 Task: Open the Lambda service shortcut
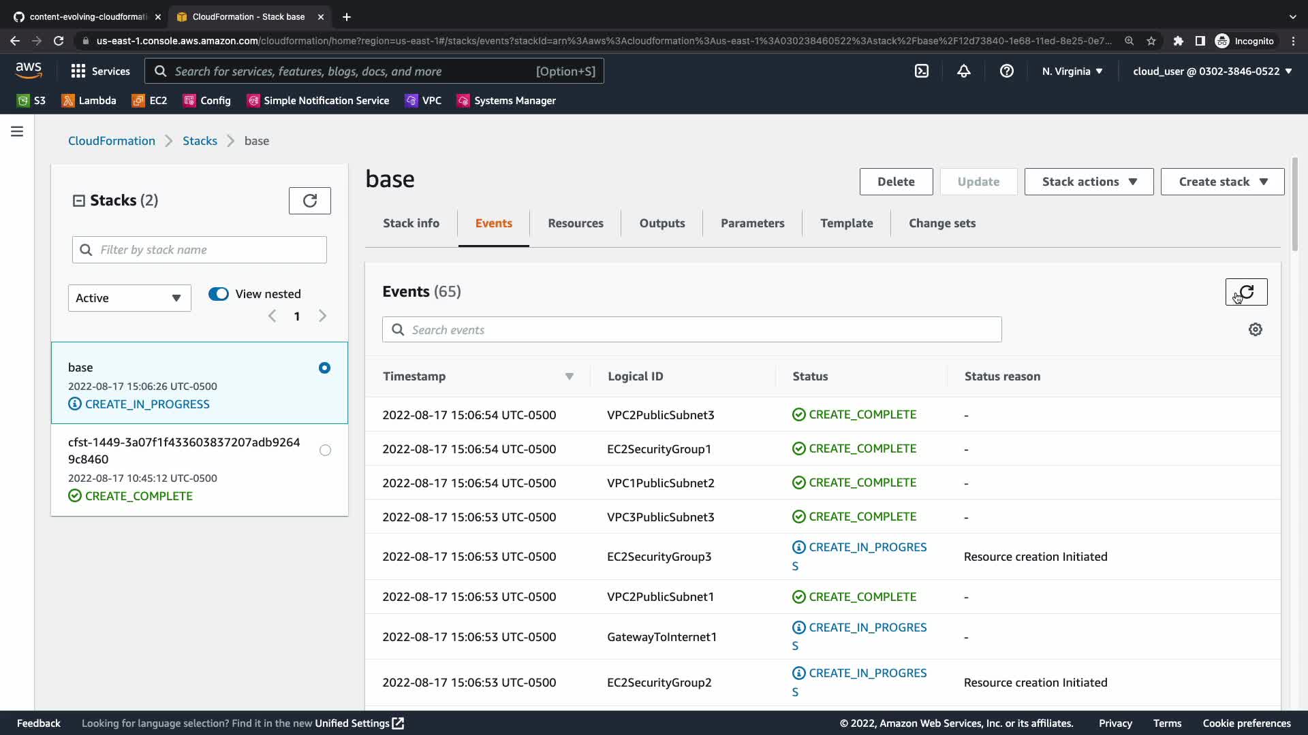89,101
